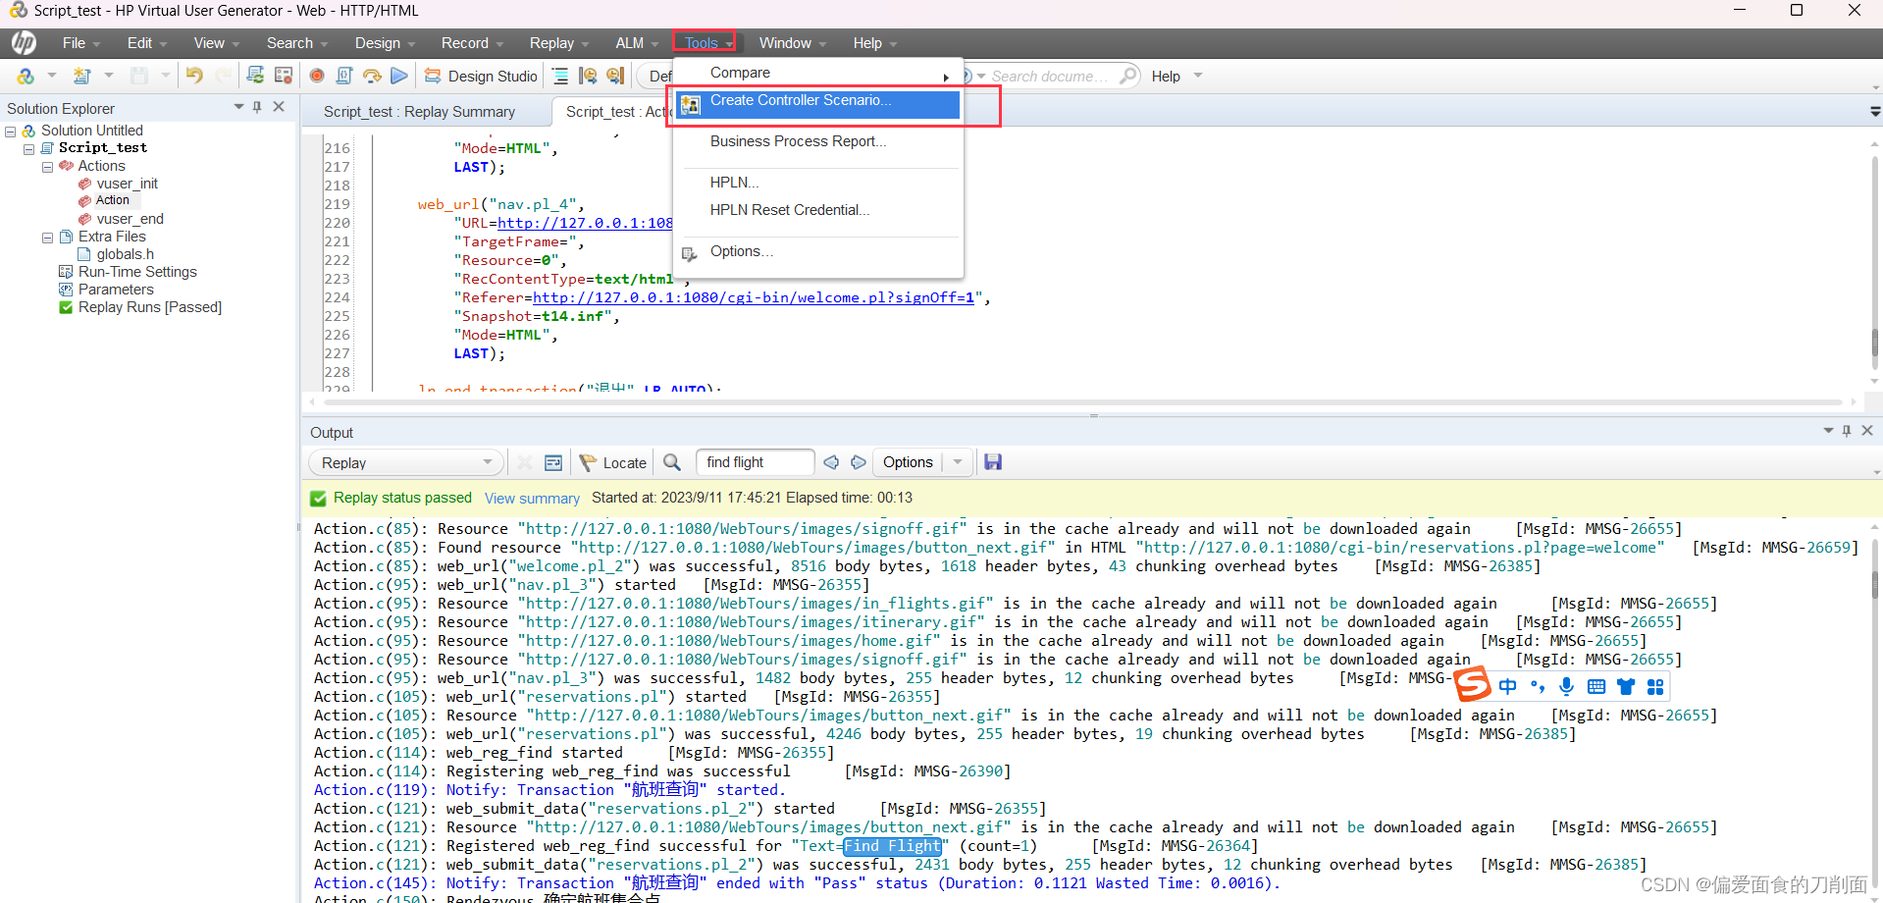Open the View summary link
The image size is (1883, 903).
point(532,498)
